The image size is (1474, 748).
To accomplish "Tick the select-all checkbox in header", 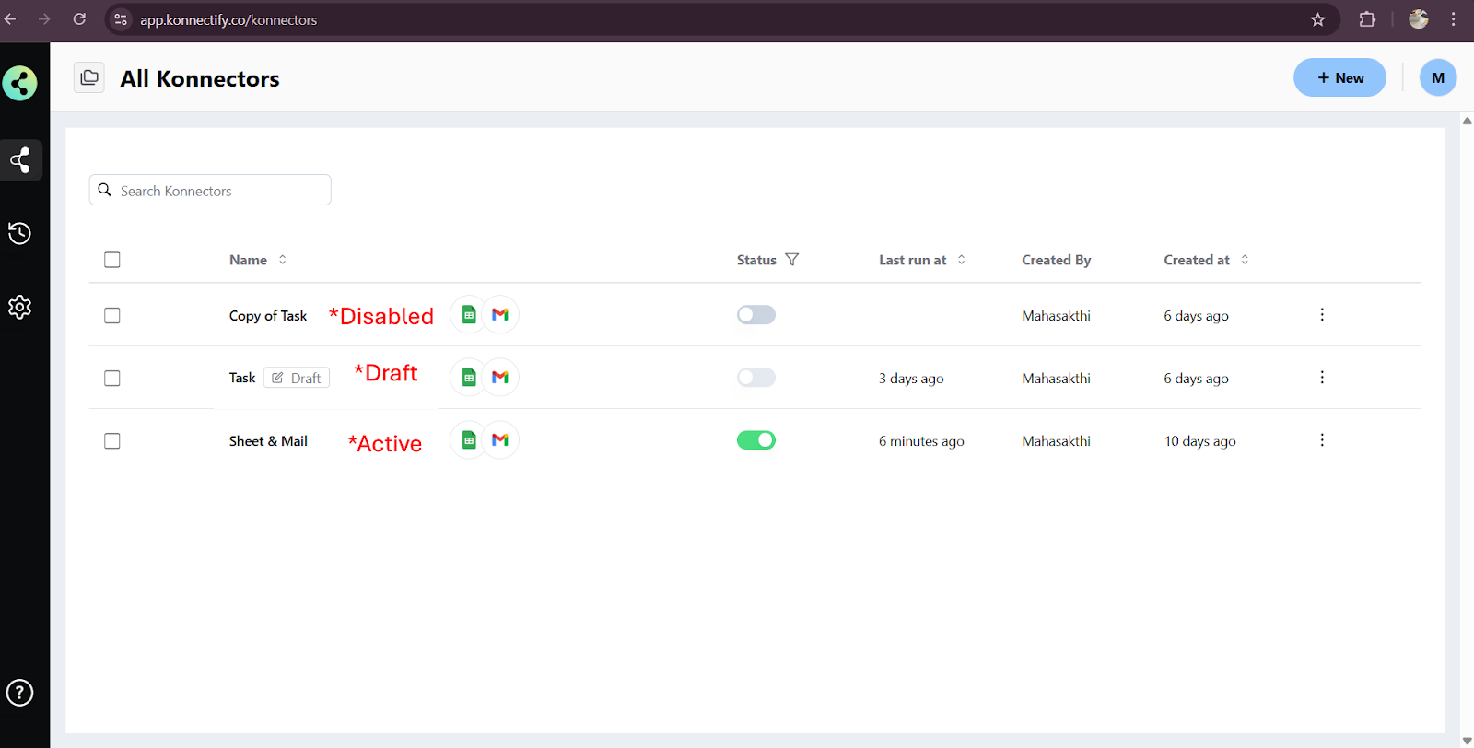I will tap(112, 260).
